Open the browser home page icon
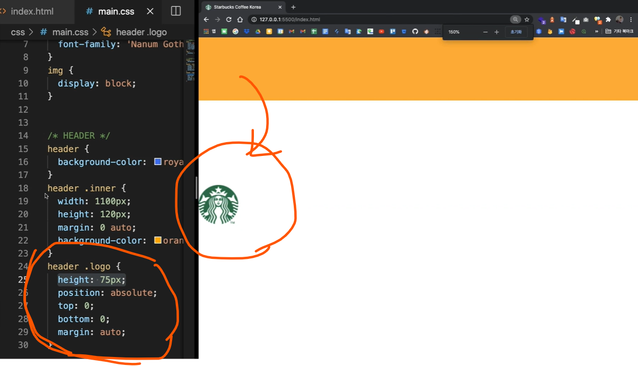 [240, 20]
